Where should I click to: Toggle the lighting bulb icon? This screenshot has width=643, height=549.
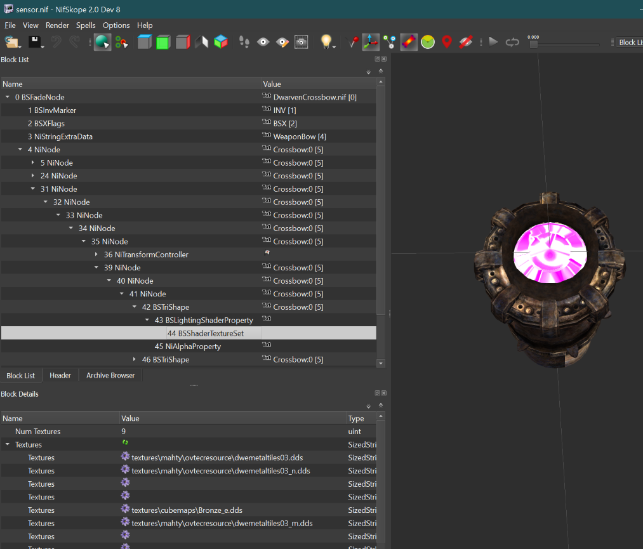326,42
